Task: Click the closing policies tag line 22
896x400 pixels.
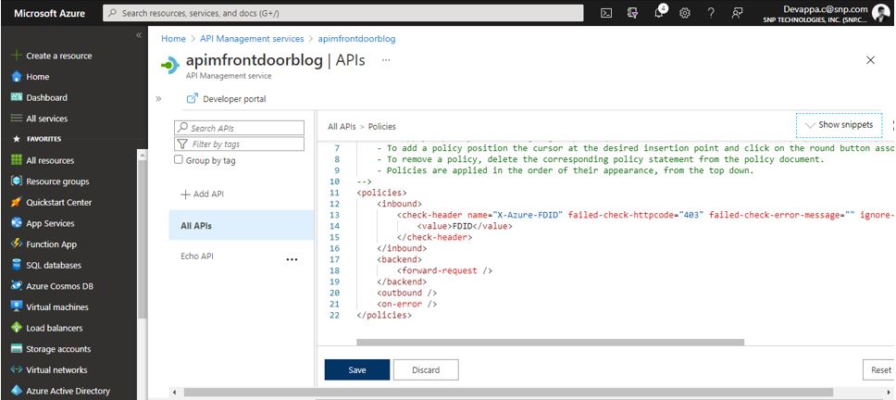Action: tap(384, 316)
